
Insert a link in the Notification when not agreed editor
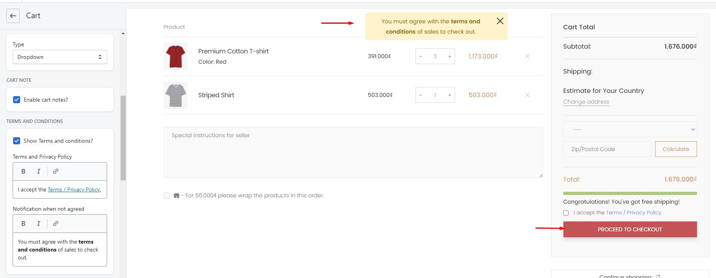56,223
